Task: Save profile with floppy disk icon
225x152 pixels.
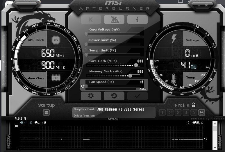Action: 201,112
